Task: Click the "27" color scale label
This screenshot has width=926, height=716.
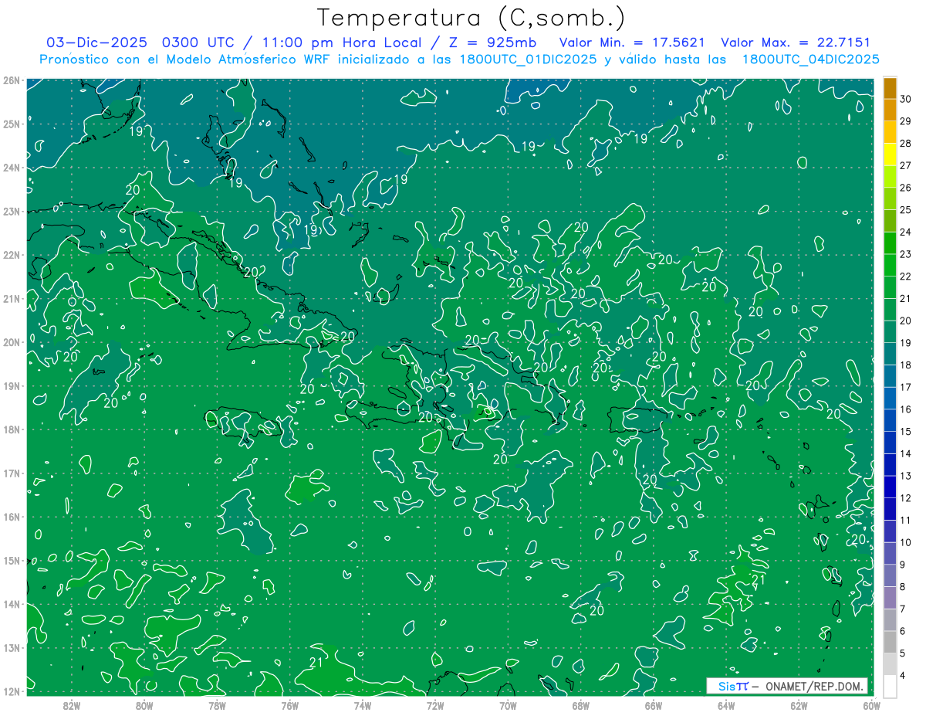Action: pos(906,165)
